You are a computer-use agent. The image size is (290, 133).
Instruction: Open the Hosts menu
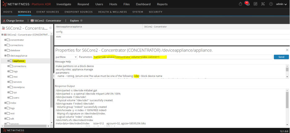(113, 4)
